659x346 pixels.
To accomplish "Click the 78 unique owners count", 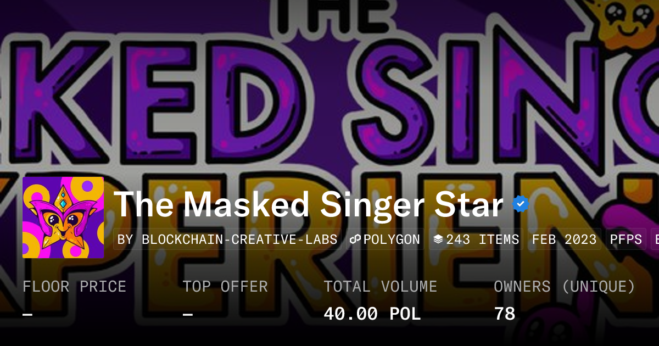I will point(505,314).
